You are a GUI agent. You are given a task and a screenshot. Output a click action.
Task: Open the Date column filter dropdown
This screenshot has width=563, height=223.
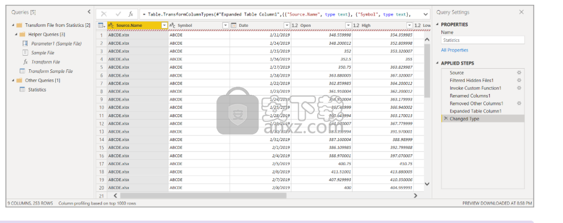pyautogui.click(x=287, y=26)
